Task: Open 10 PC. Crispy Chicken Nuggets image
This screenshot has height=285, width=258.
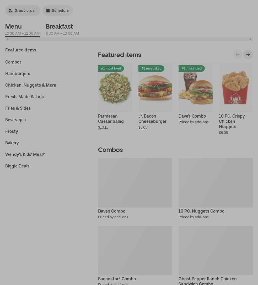Action: (236, 87)
